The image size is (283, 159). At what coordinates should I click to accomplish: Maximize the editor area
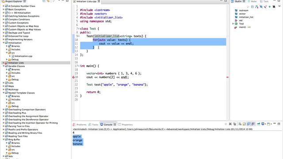(x=226, y=1)
